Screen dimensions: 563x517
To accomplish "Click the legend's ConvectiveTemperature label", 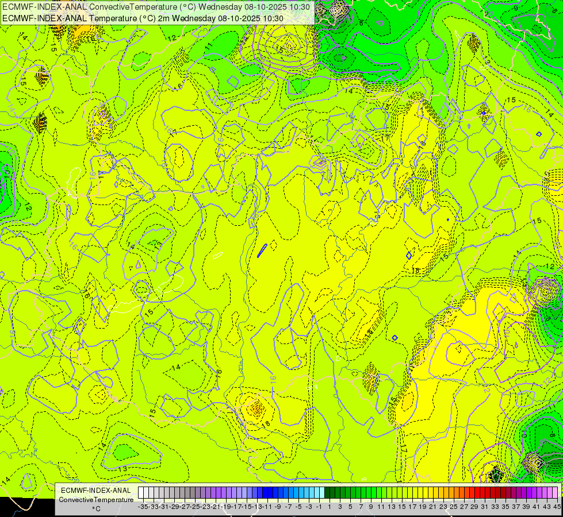I will pyautogui.click(x=96, y=500).
